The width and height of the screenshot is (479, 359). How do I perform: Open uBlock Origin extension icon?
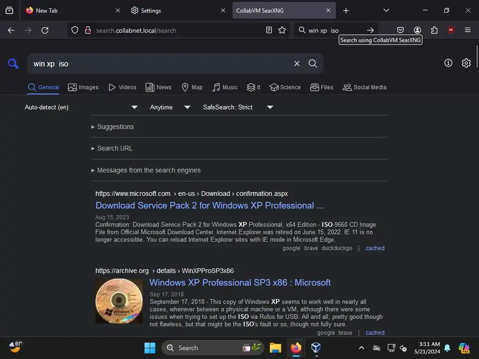click(450, 30)
